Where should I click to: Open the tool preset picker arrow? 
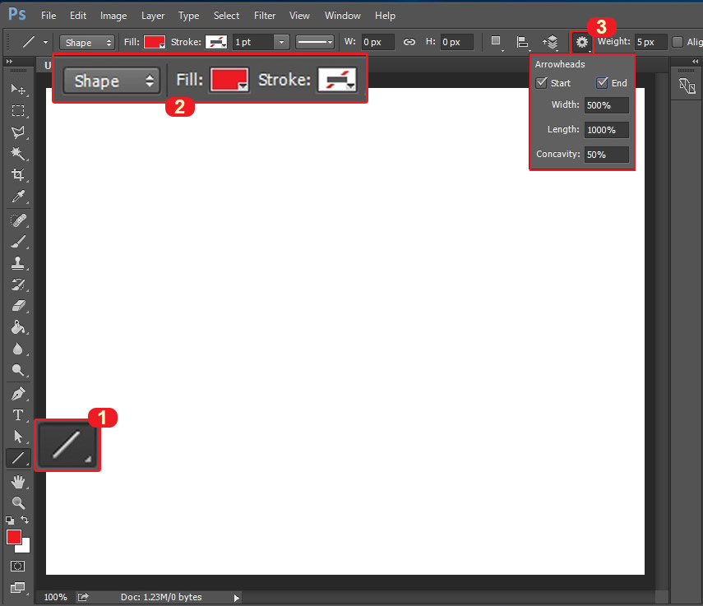click(x=45, y=42)
